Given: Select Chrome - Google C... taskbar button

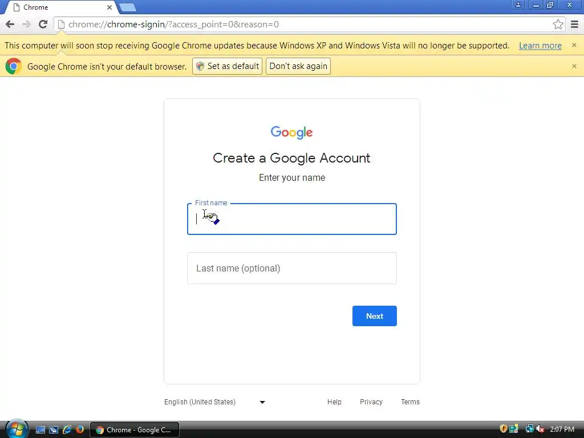Looking at the screenshot, I should [135, 430].
